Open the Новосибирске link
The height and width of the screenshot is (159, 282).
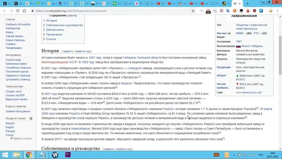pos(81,129)
